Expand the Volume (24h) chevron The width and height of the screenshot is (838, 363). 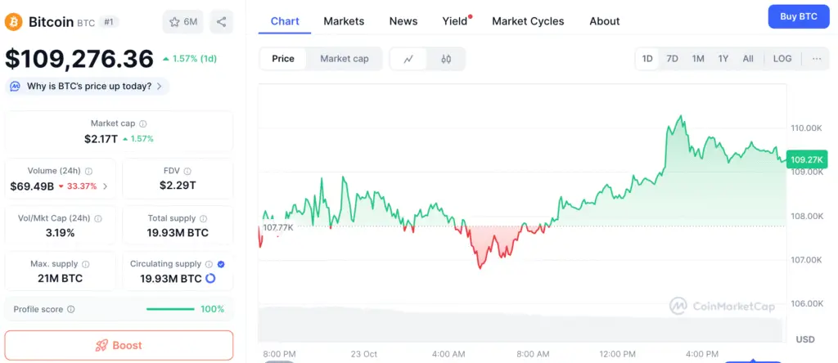pos(105,186)
